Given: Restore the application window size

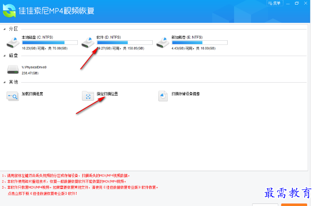Looking at the screenshot, I should [297, 3].
